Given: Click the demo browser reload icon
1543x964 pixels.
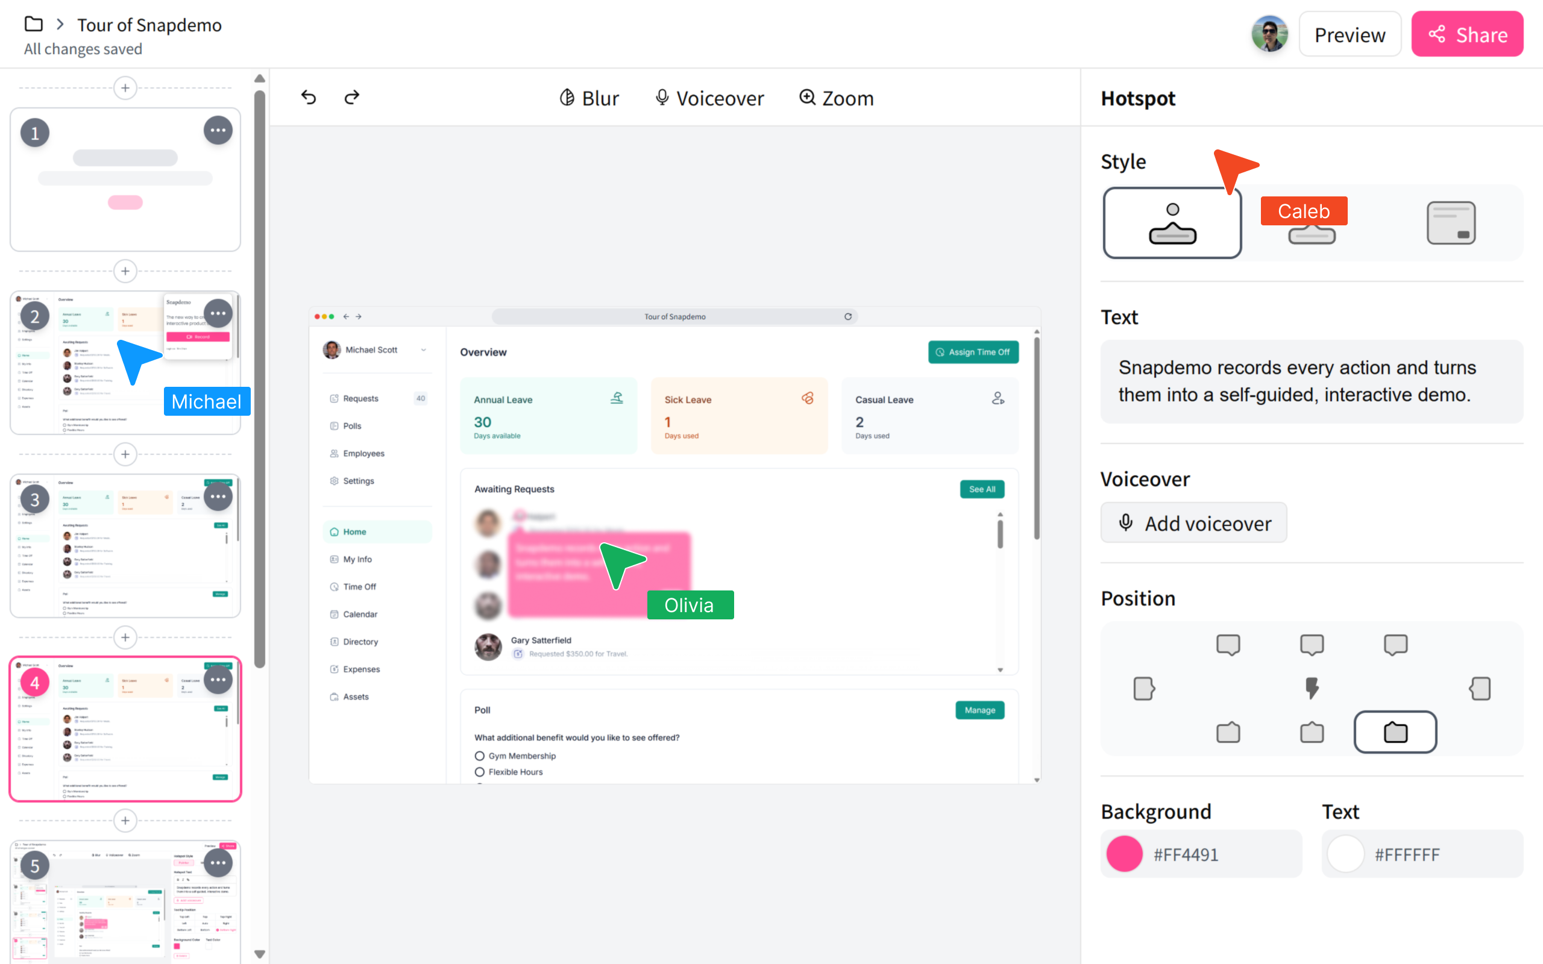Looking at the screenshot, I should 848,316.
